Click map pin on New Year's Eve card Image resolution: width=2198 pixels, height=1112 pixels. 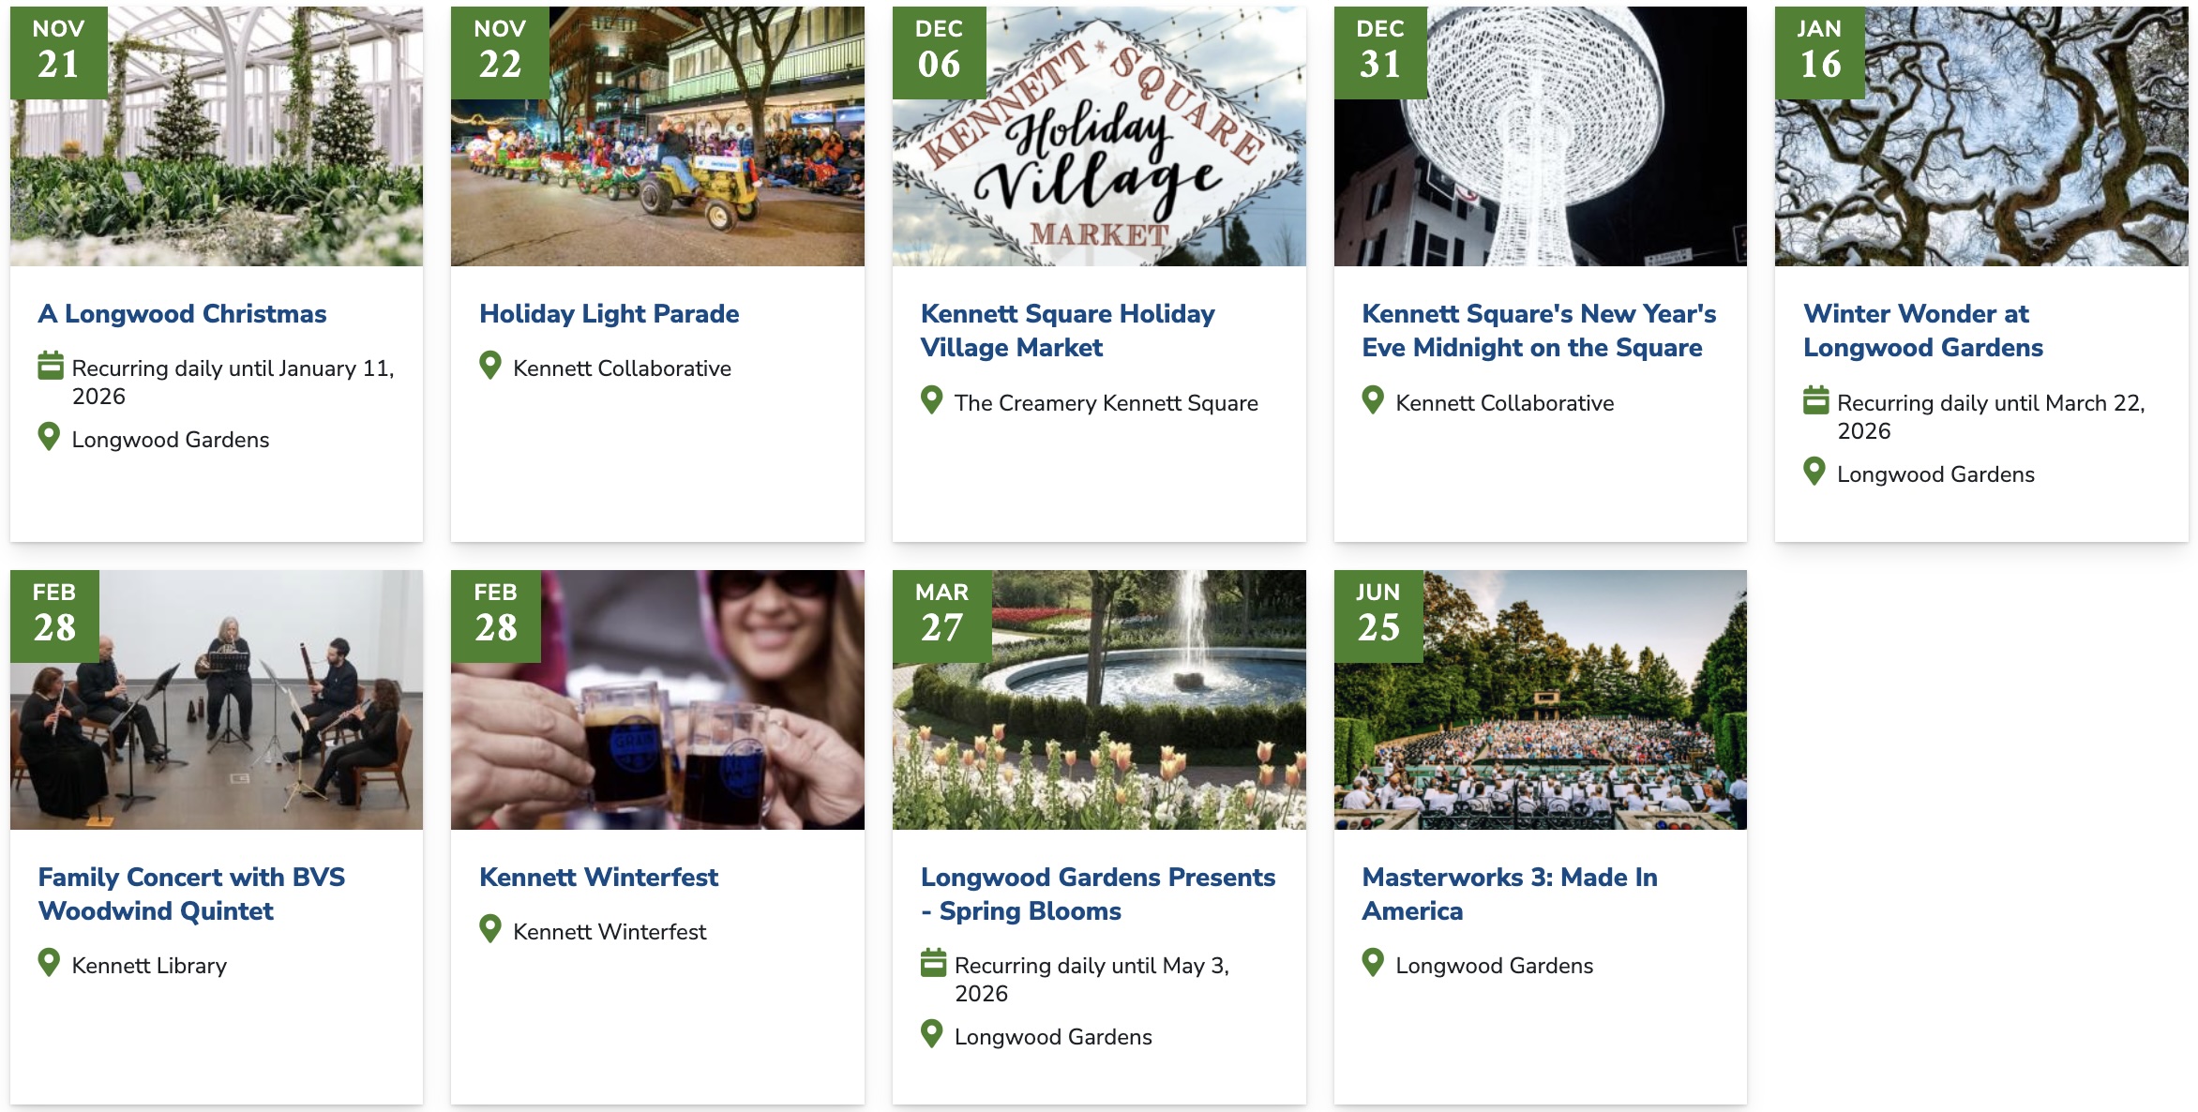(1373, 400)
